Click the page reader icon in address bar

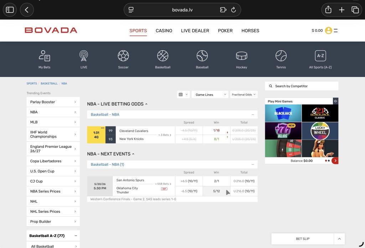tap(131, 10)
